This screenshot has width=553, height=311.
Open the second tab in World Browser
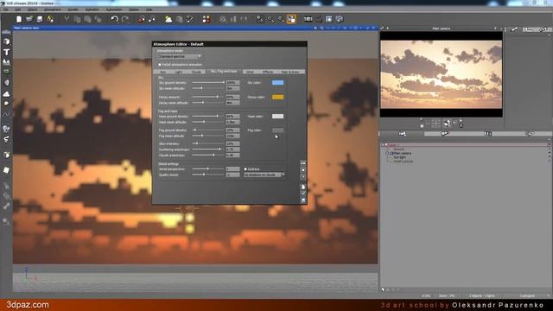444,134
